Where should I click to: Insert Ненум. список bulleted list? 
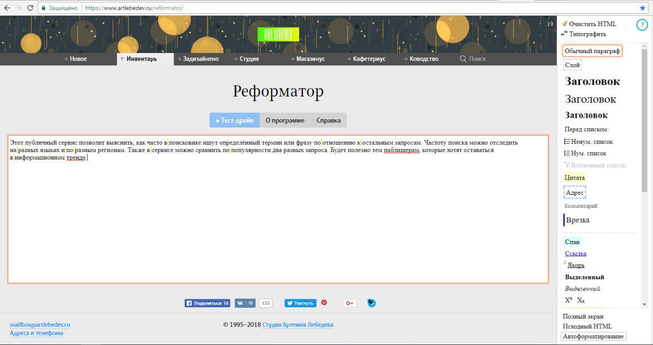tap(589, 142)
